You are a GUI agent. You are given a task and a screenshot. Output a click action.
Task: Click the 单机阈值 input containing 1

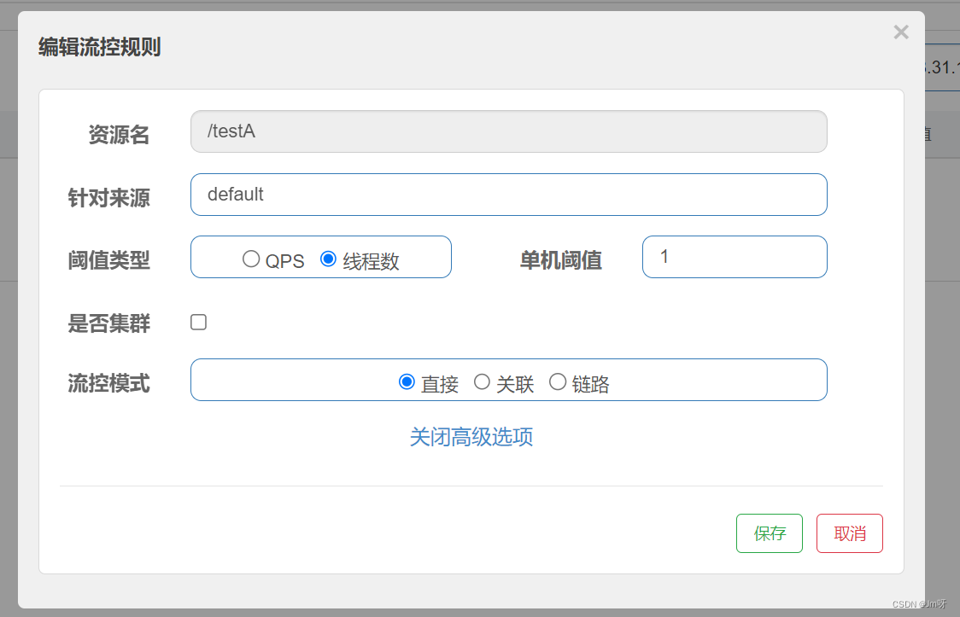point(735,256)
